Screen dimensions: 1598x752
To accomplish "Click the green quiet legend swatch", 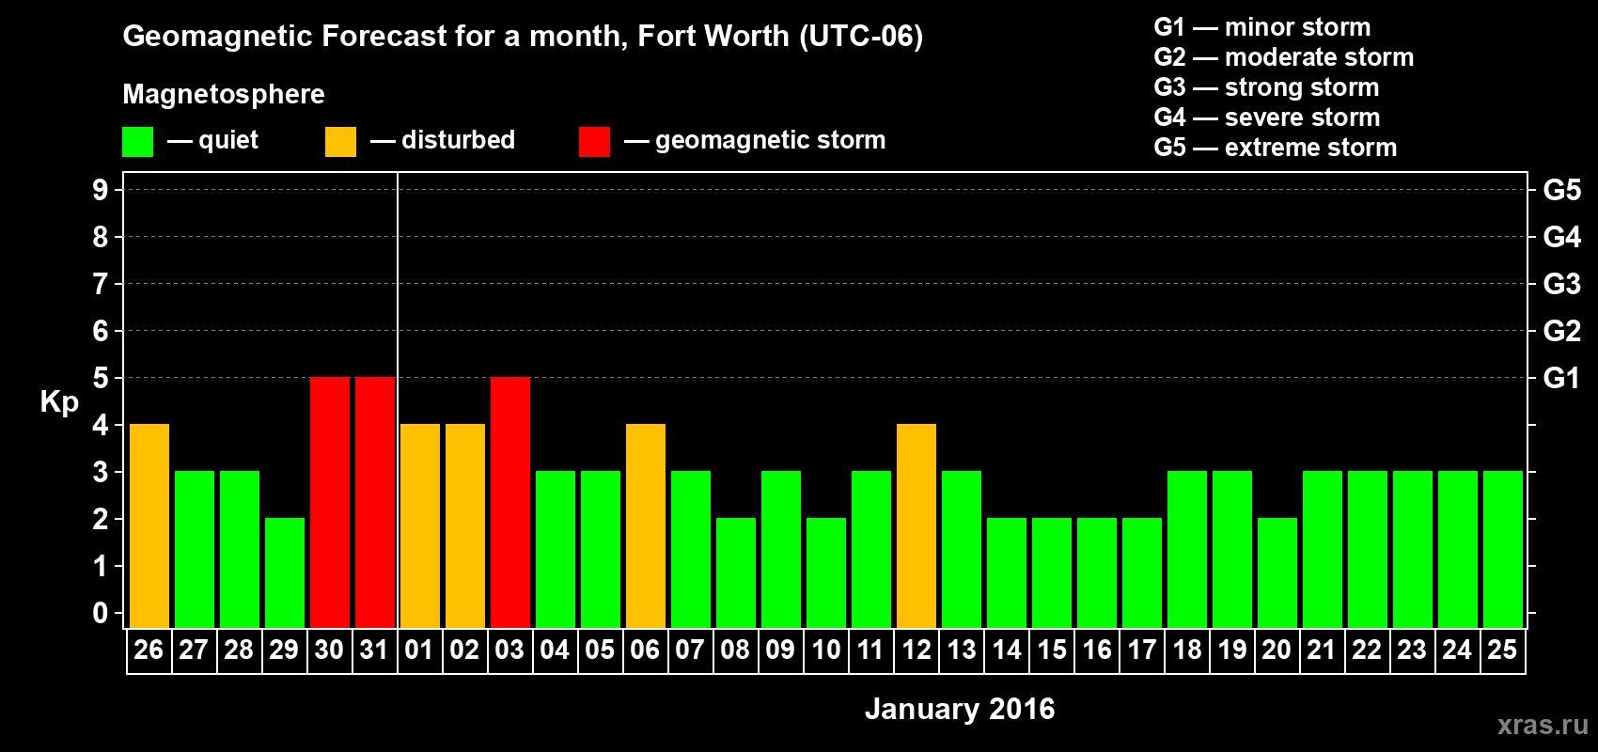I will point(137,142).
